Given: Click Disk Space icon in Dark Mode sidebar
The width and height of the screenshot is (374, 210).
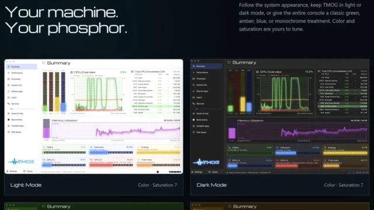Looking at the screenshot, I should [x=193, y=132].
